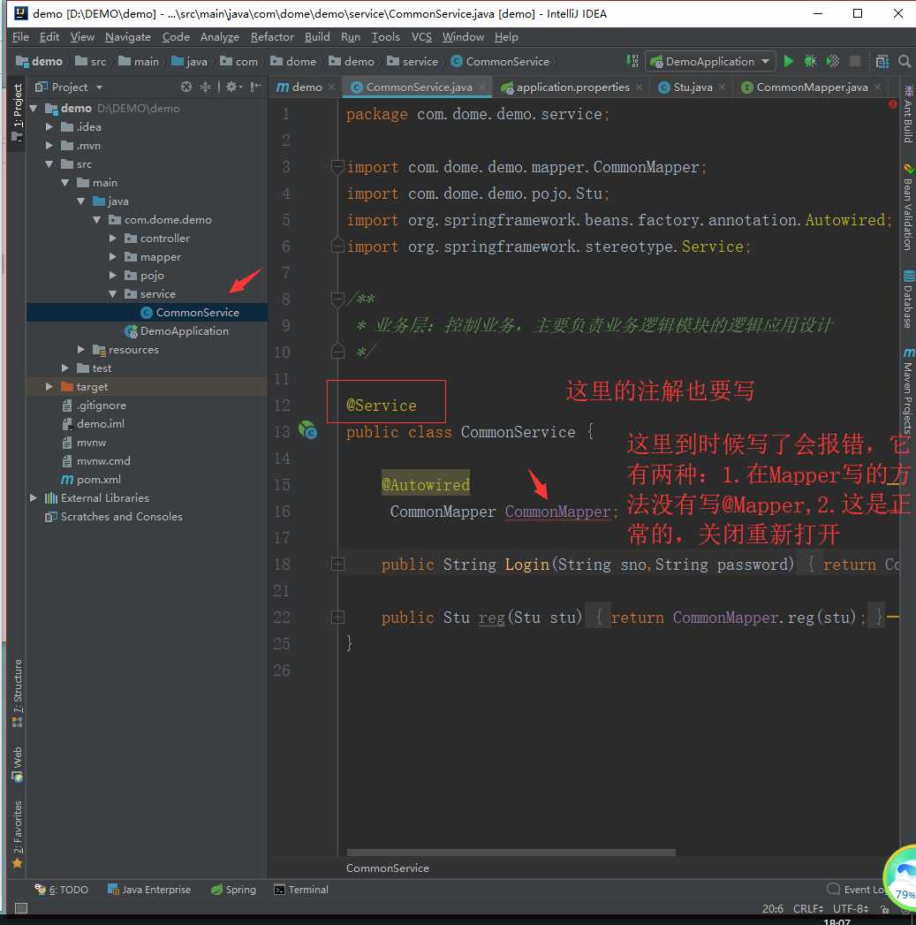Image resolution: width=916 pixels, height=925 pixels.
Task: Fold the imports block at line 3
Action: pyautogui.click(x=337, y=167)
